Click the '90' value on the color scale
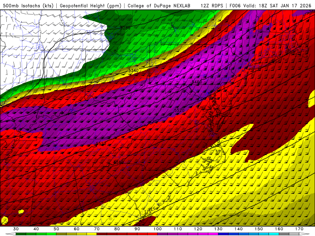 [137, 229]
